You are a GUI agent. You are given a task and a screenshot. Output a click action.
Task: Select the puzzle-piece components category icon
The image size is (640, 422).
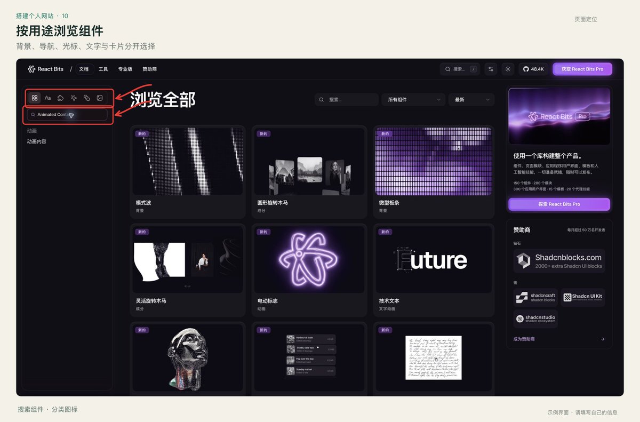point(61,98)
